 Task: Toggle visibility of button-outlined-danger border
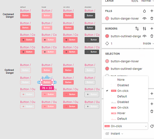(x=145, y=36)
